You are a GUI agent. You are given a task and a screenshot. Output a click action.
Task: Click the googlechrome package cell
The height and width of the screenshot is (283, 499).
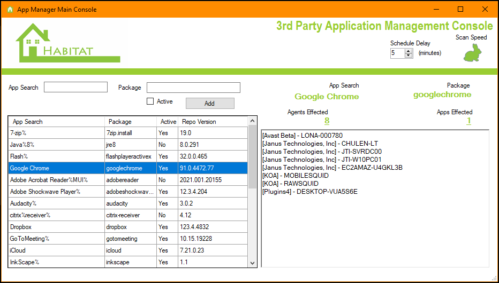click(131, 168)
